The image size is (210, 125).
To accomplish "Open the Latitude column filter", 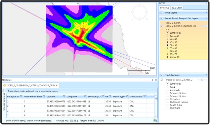I will [x=64, y=96].
